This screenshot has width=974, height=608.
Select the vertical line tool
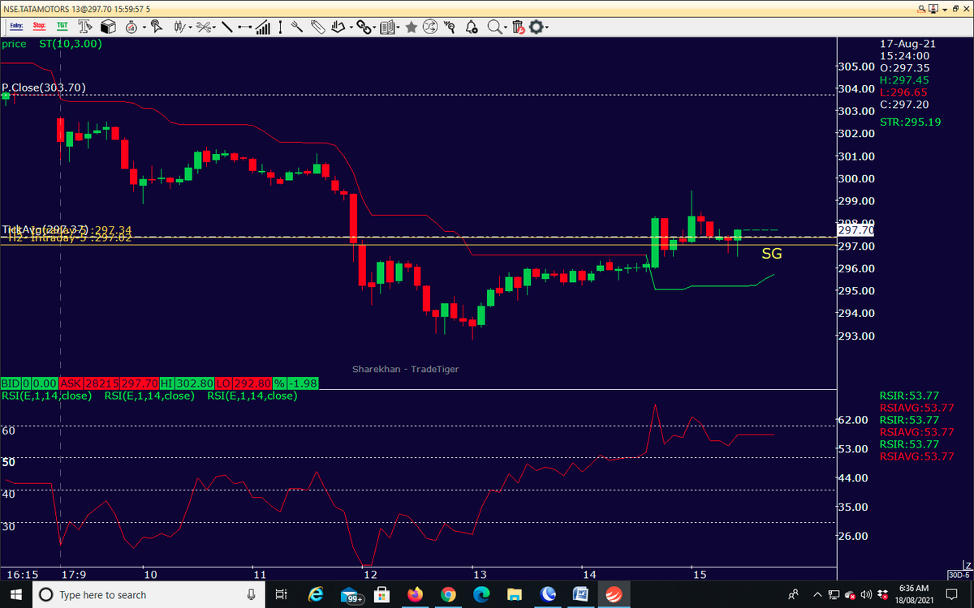coord(280,27)
